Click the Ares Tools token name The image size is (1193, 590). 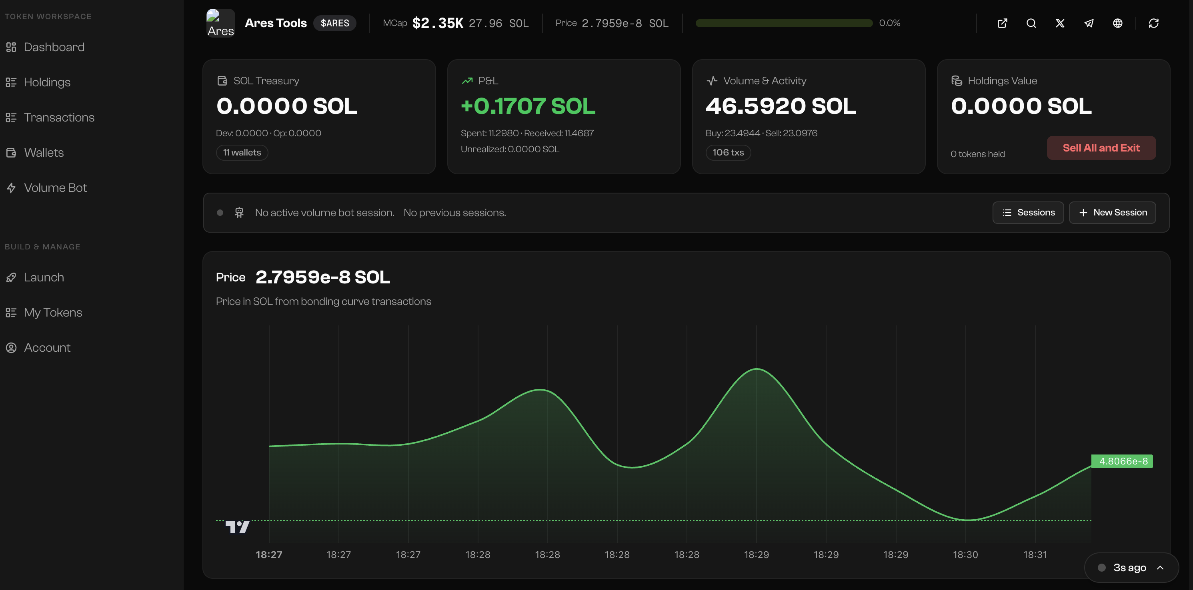tap(276, 23)
